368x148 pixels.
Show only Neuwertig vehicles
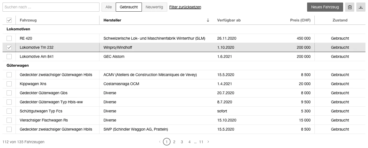point(154,7)
